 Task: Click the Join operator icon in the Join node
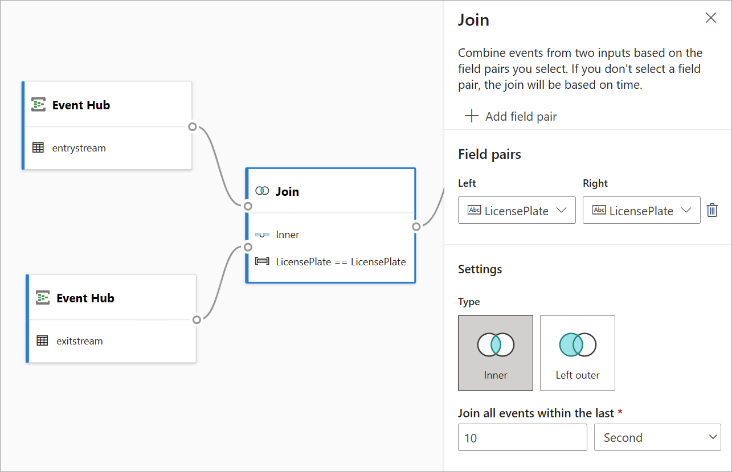pos(263,191)
